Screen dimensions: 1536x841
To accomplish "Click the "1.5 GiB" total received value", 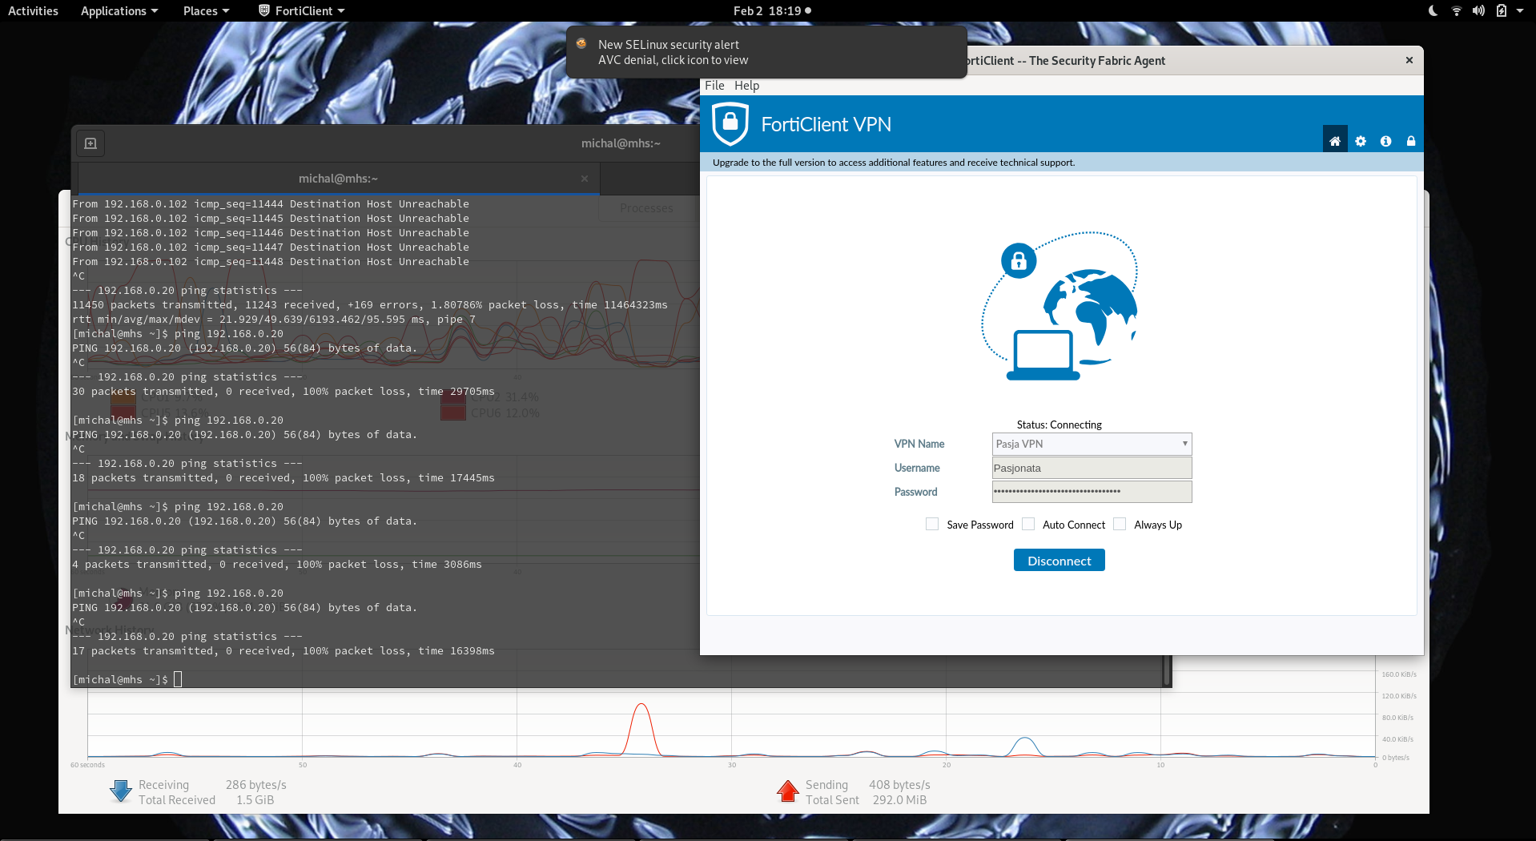I will pyautogui.click(x=255, y=799).
